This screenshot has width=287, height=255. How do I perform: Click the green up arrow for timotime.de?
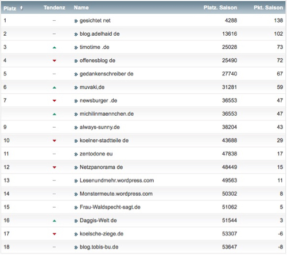tap(55, 47)
